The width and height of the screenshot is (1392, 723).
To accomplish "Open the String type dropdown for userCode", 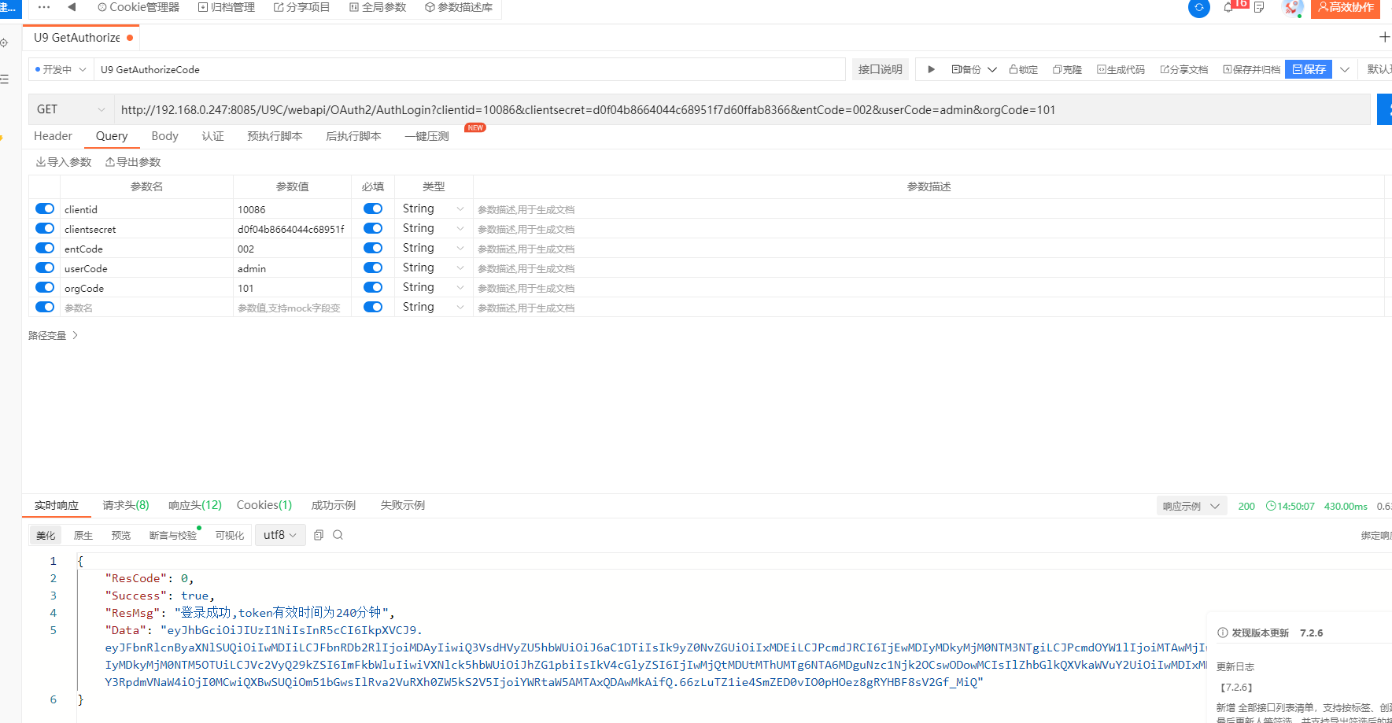I will (433, 267).
